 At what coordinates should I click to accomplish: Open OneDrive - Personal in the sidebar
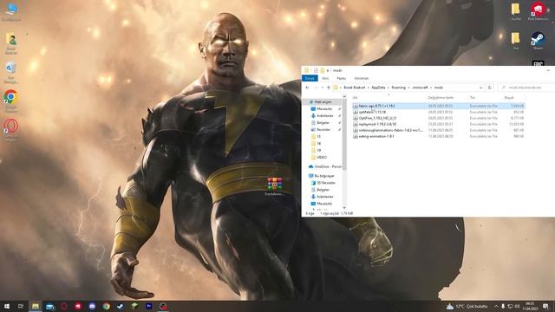(x=325, y=166)
